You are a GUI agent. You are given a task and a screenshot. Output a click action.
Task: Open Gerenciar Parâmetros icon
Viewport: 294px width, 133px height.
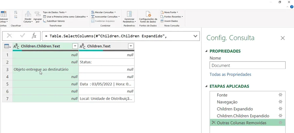[129, 14]
